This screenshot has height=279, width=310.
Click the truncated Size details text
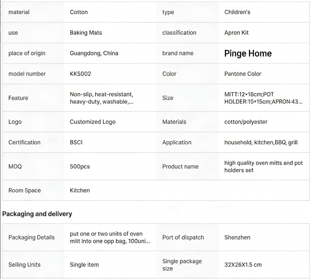263,98
